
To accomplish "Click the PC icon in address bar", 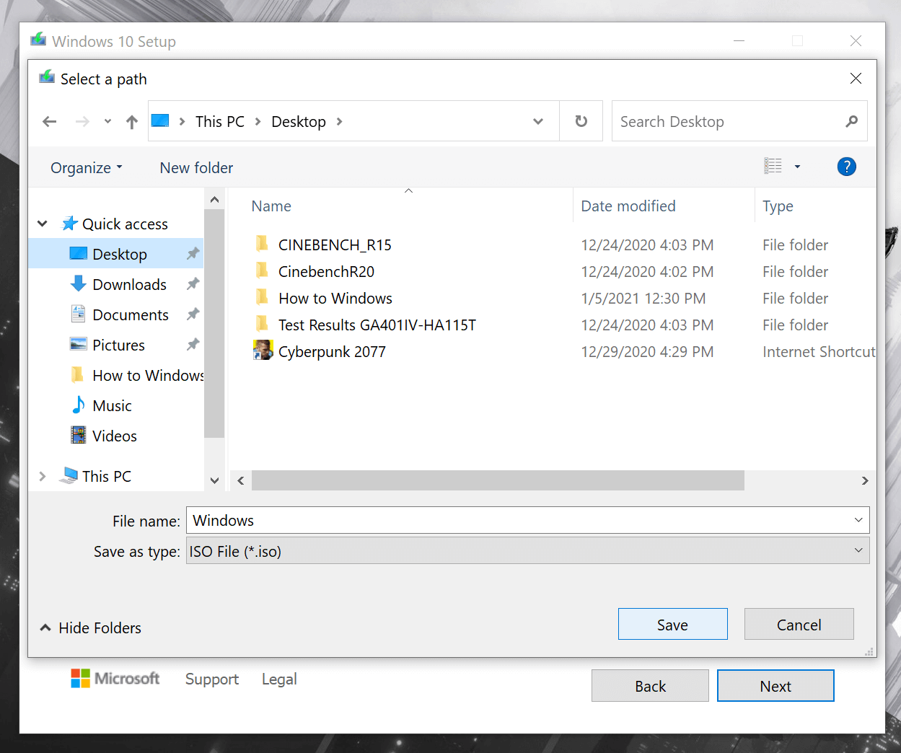I will coord(160,120).
